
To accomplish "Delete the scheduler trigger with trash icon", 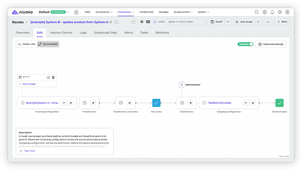I will coord(53,77).
